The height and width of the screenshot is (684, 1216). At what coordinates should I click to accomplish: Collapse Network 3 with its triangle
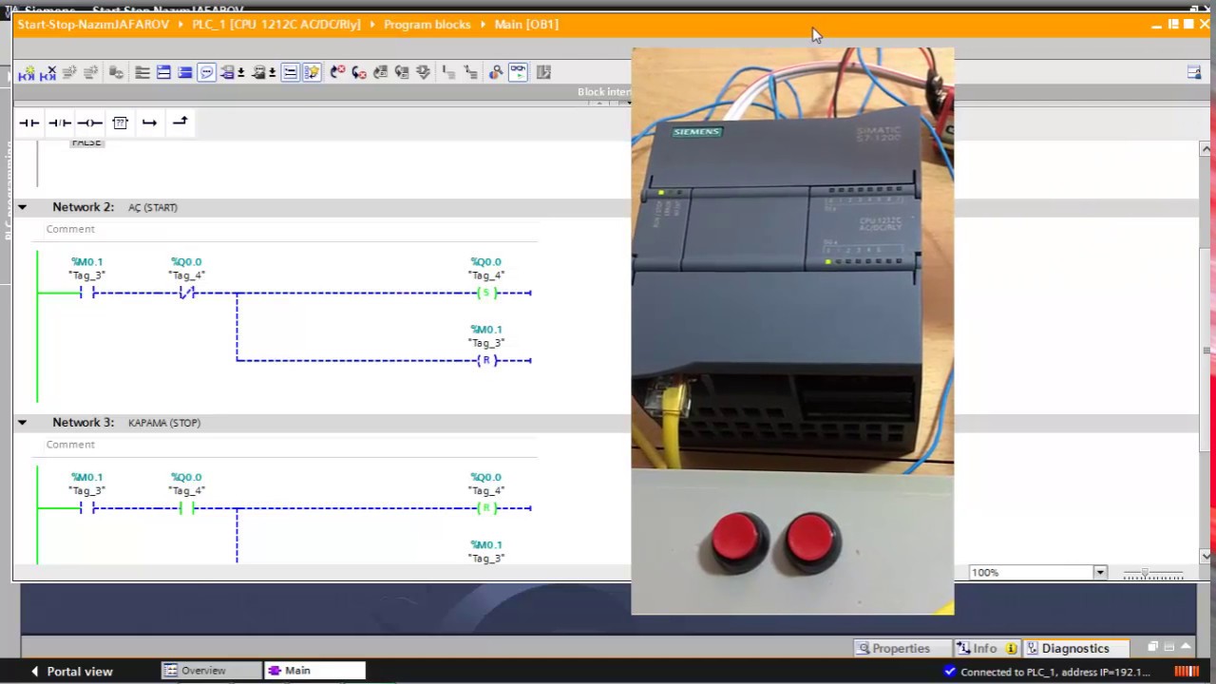coord(22,423)
